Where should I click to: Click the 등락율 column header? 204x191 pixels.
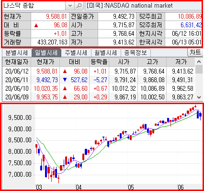pyautogui.click(x=99, y=62)
